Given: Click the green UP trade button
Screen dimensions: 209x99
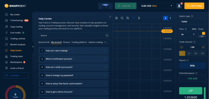Looking at the screenshot, I should 191,91.
